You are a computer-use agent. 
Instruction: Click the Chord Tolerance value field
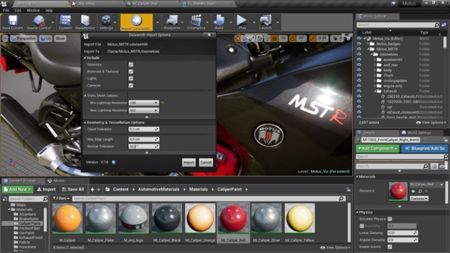click(x=144, y=129)
